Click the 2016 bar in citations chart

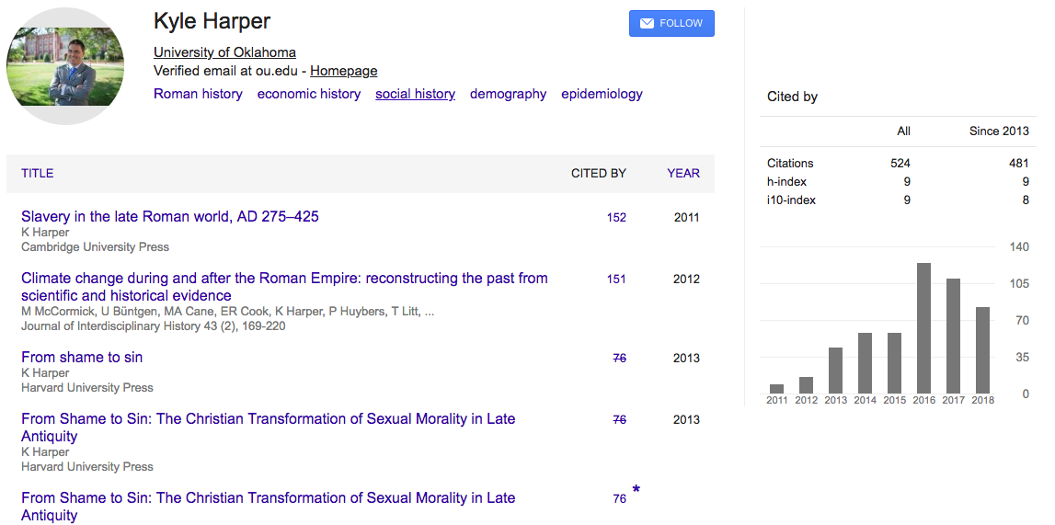[923, 328]
